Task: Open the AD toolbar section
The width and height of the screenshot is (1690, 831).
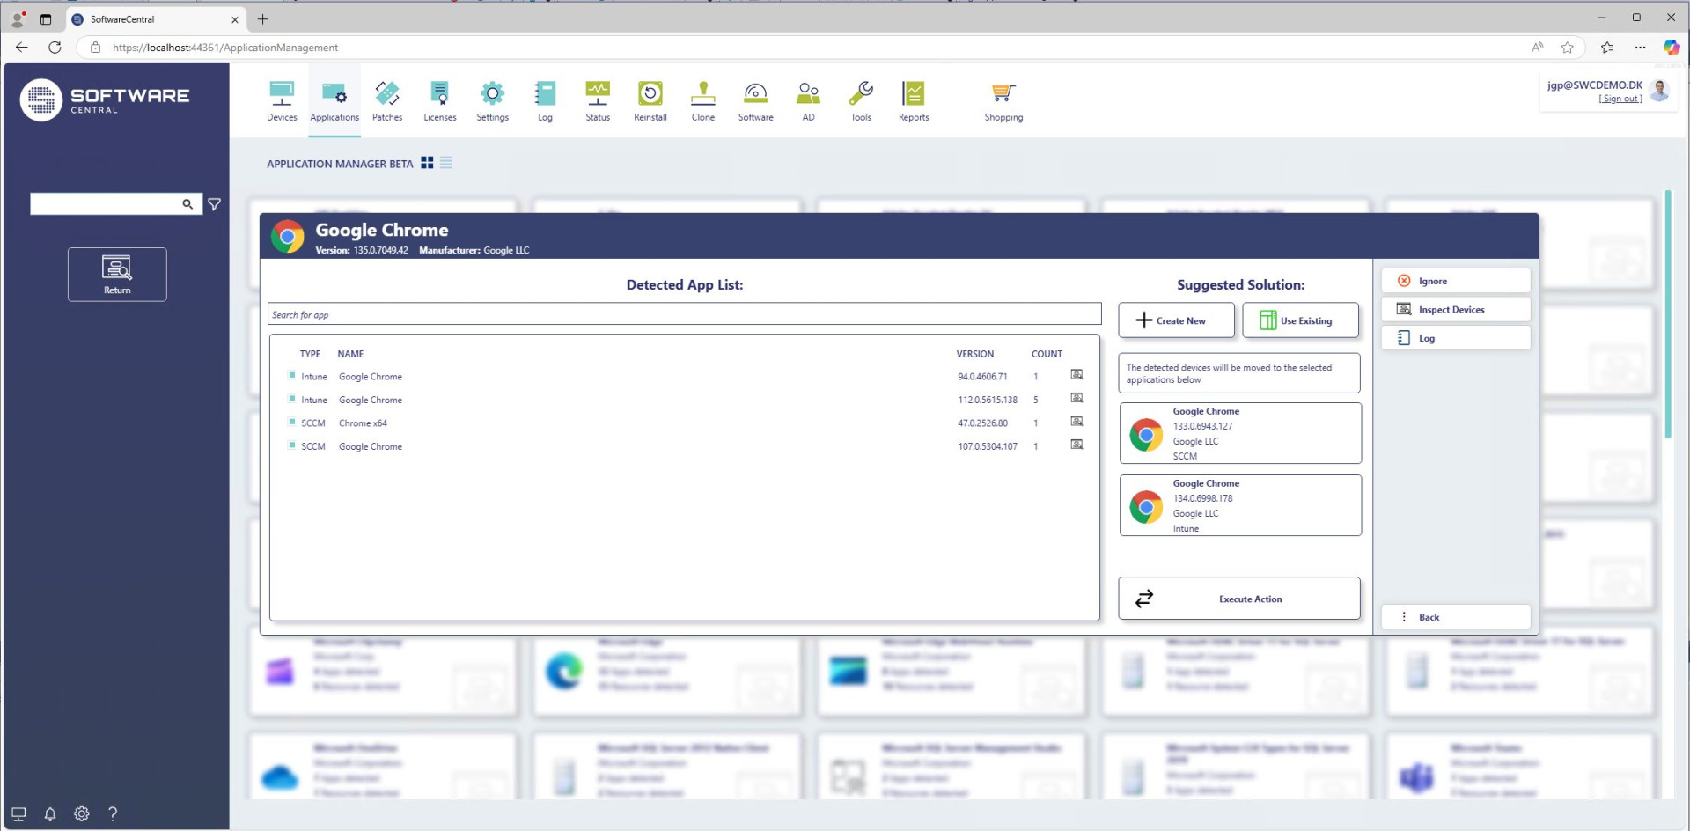Action: (x=808, y=100)
